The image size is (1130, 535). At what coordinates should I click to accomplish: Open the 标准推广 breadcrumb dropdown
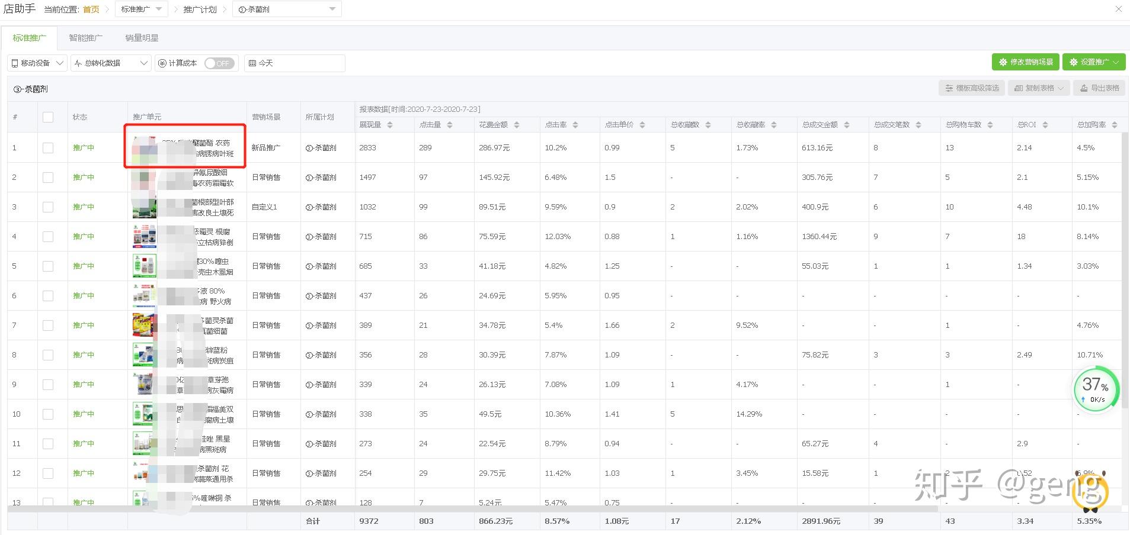point(142,9)
